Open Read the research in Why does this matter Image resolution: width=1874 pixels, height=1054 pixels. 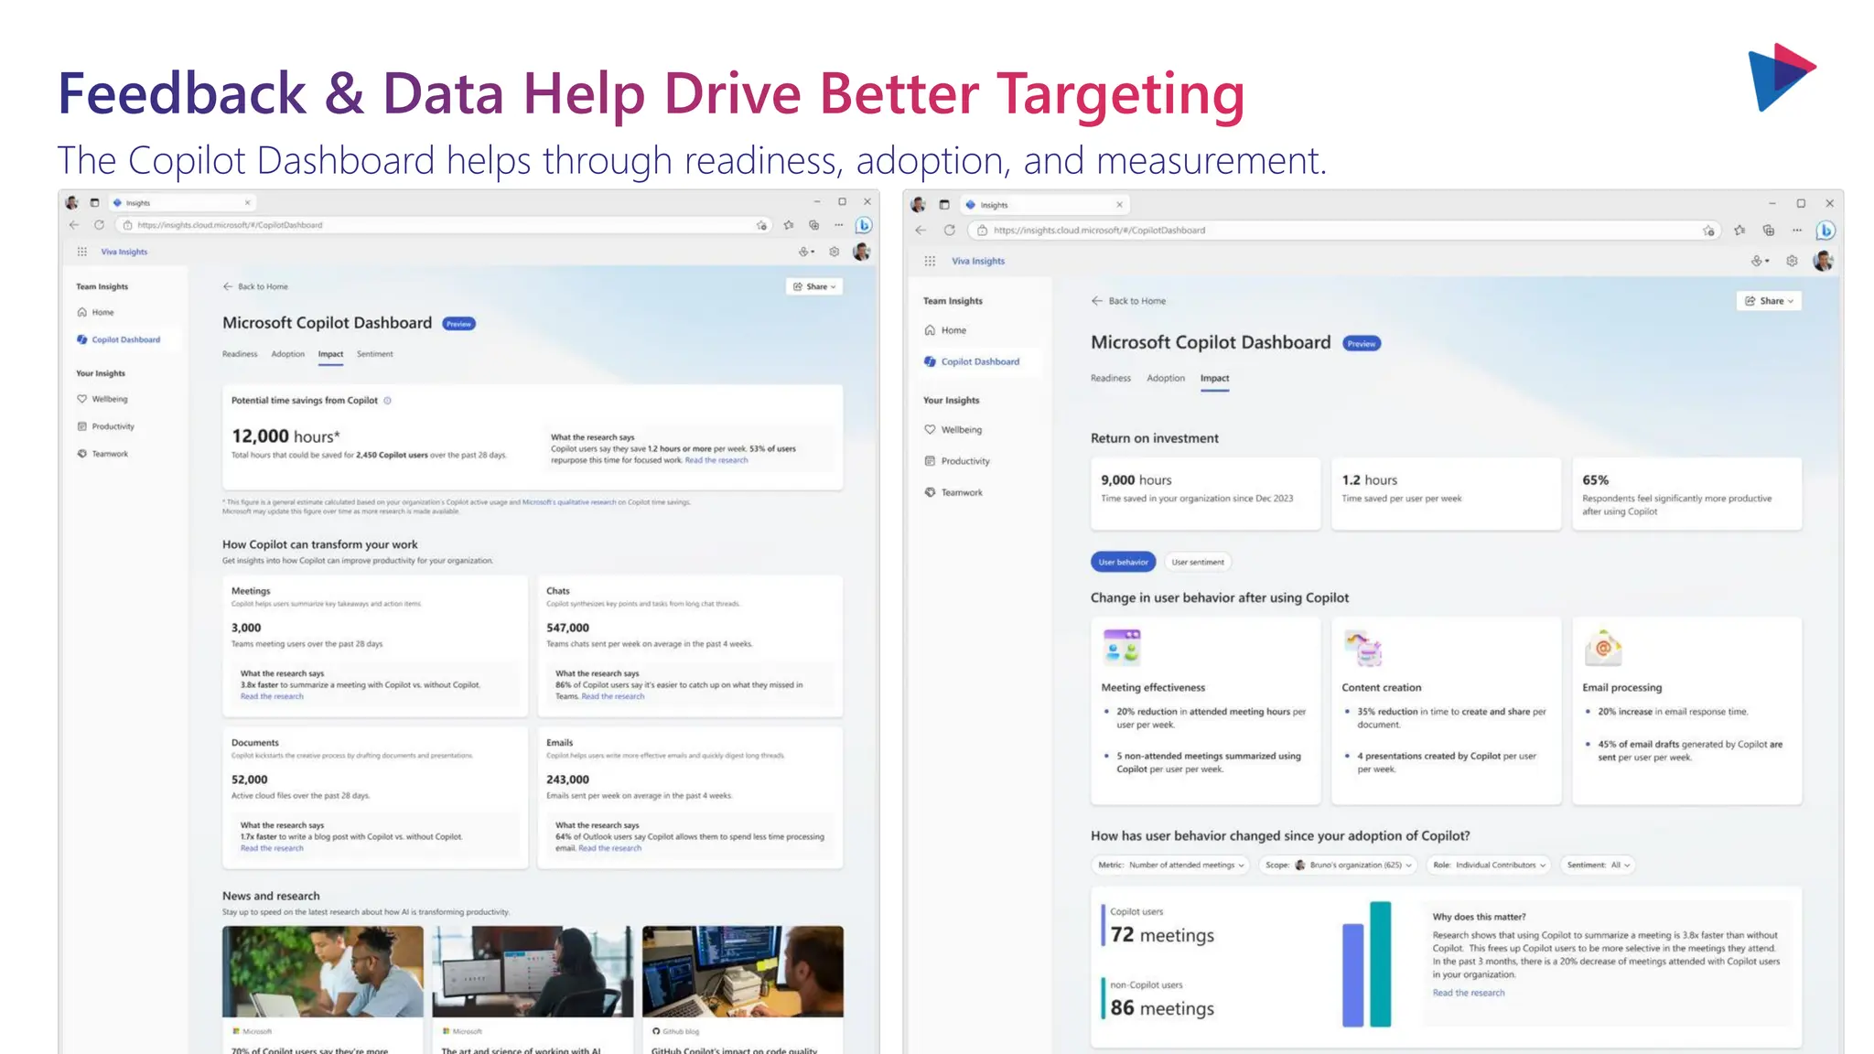1468,993
